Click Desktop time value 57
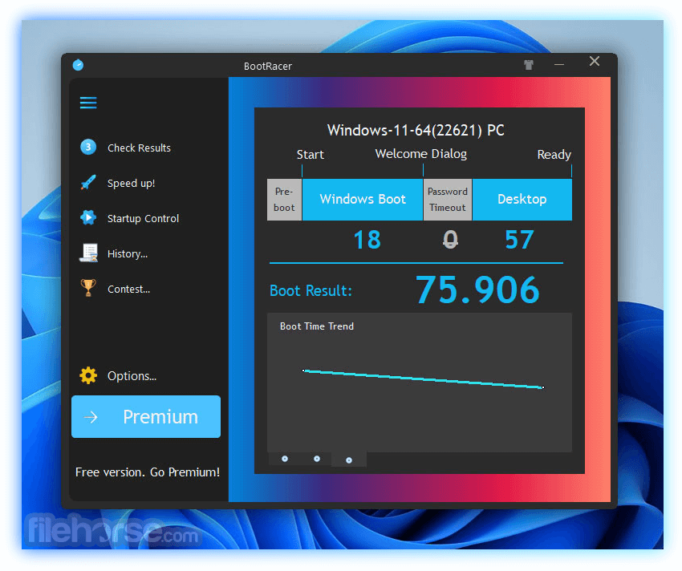This screenshot has width=682, height=571. (519, 240)
